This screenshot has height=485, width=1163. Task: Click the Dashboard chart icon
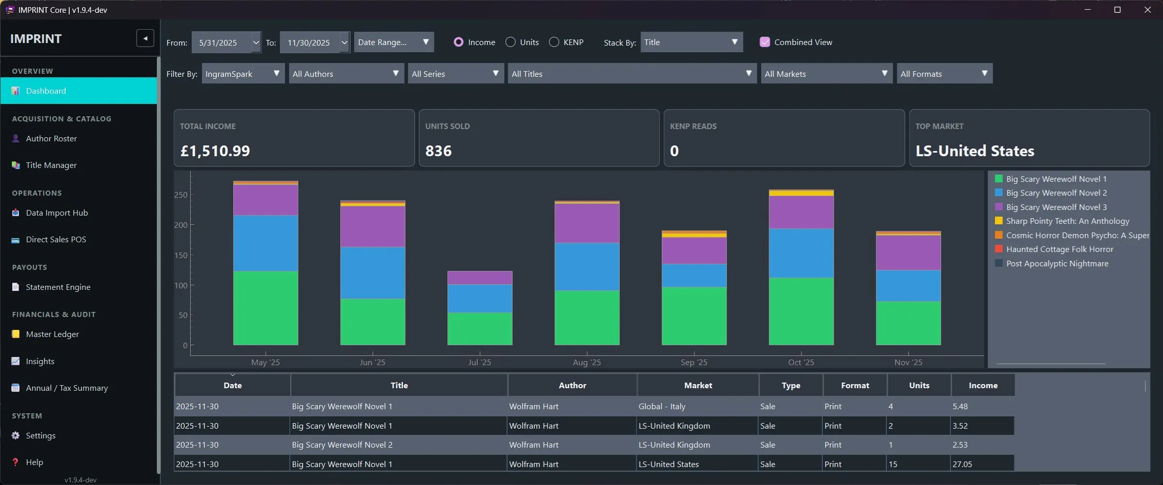click(x=16, y=91)
